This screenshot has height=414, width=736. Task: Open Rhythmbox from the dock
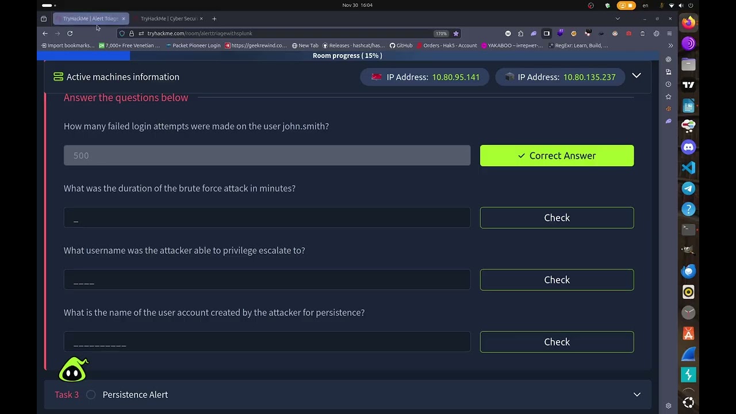(688, 292)
